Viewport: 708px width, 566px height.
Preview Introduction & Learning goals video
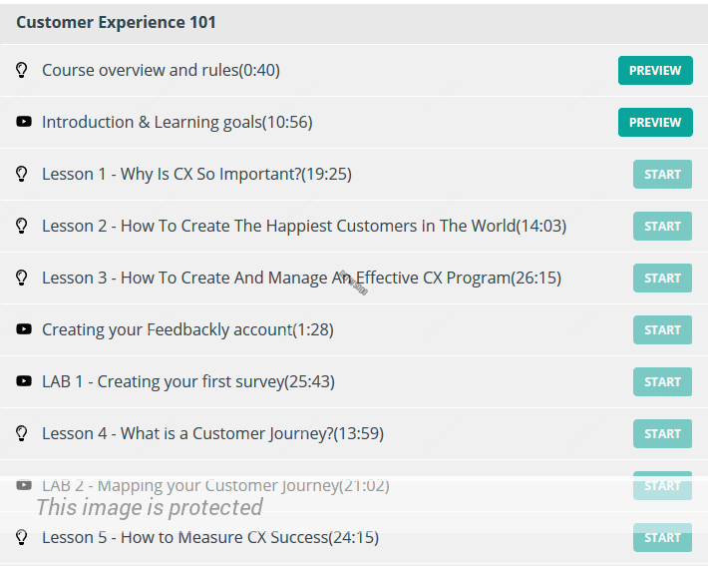pos(655,123)
